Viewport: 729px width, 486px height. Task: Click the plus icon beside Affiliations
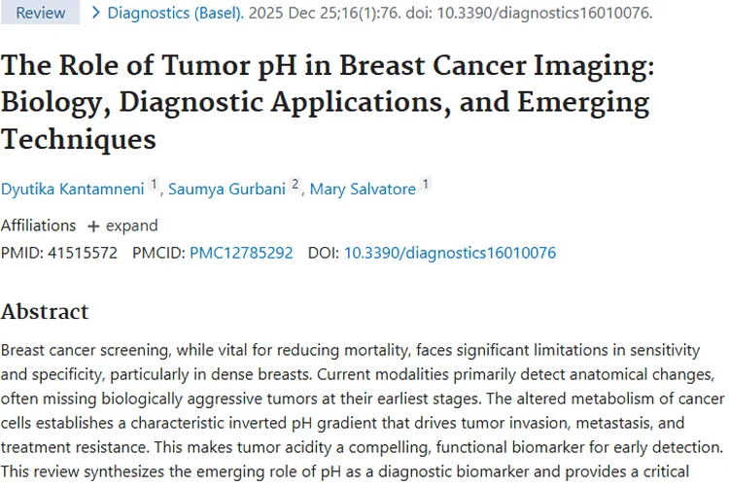[x=93, y=226]
